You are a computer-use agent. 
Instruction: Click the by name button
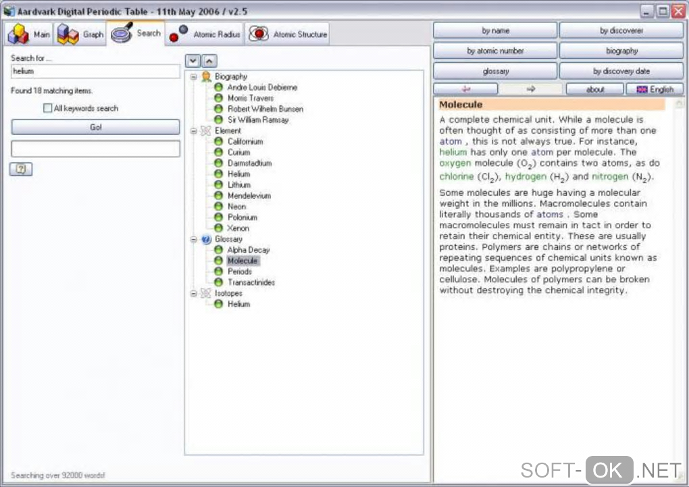point(495,30)
